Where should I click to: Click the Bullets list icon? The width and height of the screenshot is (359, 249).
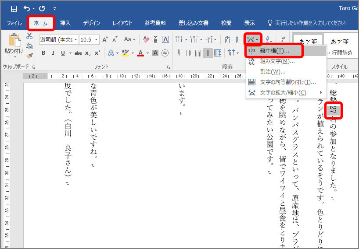click(179, 39)
